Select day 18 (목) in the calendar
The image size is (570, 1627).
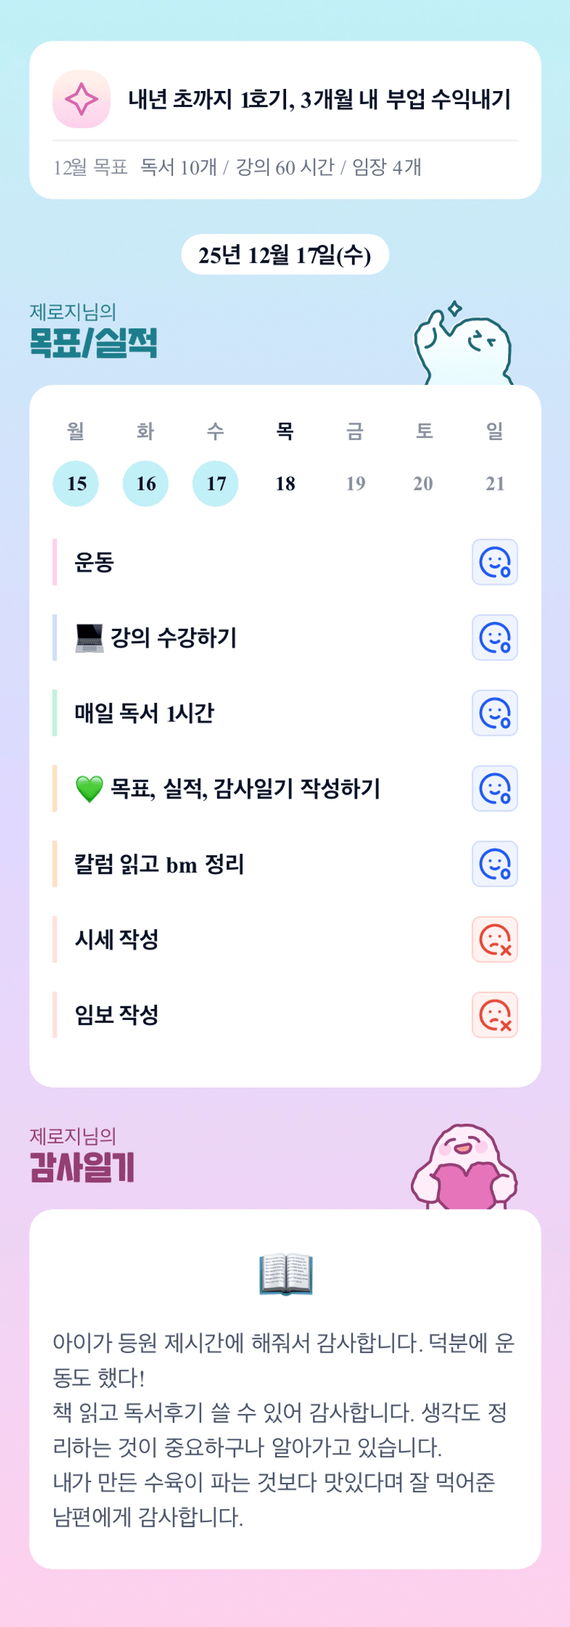(x=285, y=483)
